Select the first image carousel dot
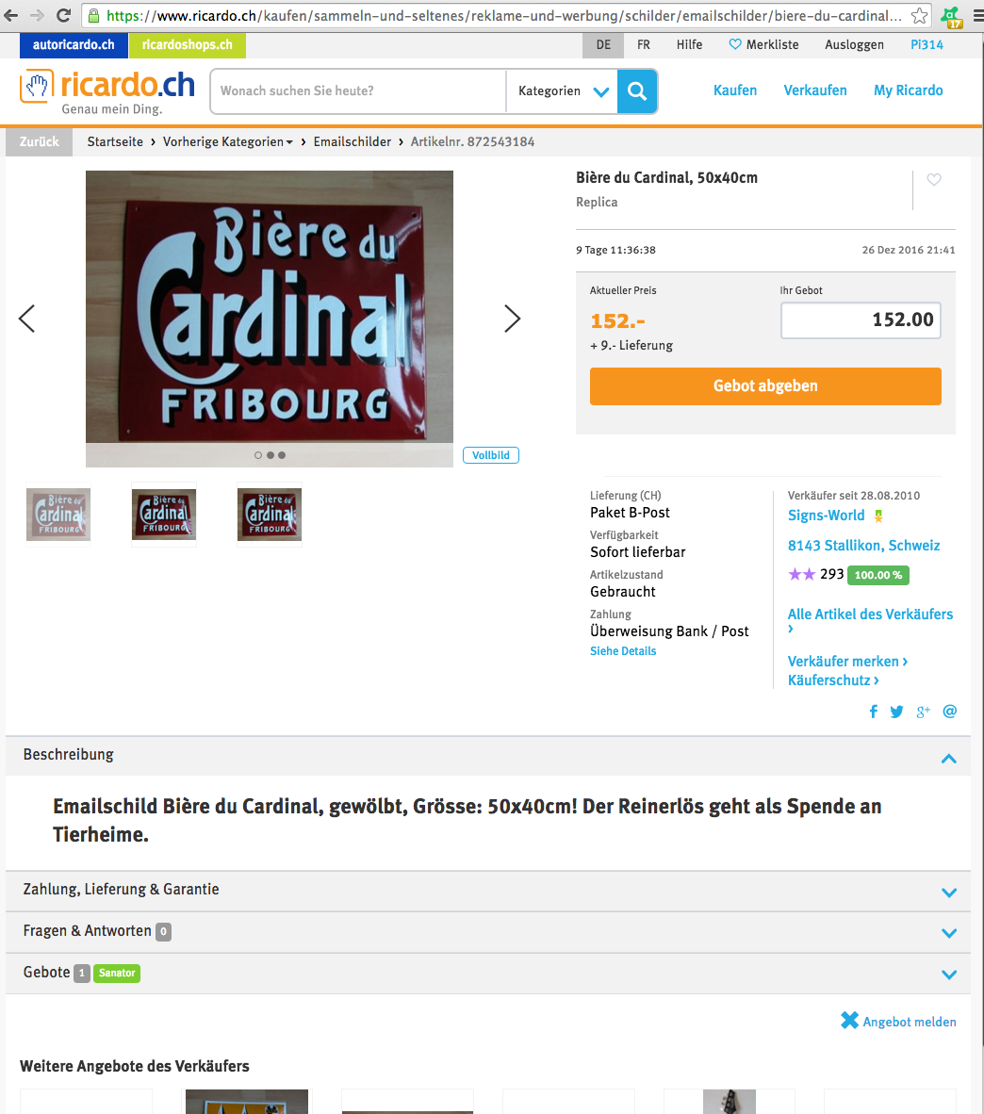 (258, 455)
